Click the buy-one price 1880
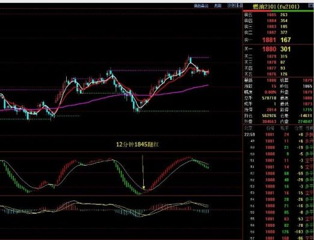This screenshot has width=314, height=240. (269, 49)
